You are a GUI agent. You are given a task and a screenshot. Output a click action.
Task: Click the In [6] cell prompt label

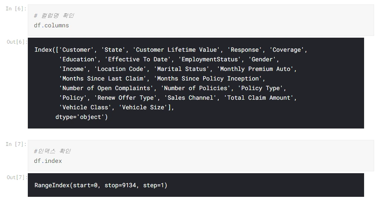[16, 8]
